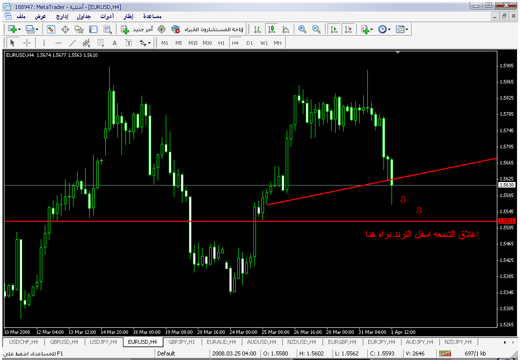Select the Crosshair cursor tool
The width and height of the screenshot is (520, 360).
pyautogui.click(x=27, y=43)
